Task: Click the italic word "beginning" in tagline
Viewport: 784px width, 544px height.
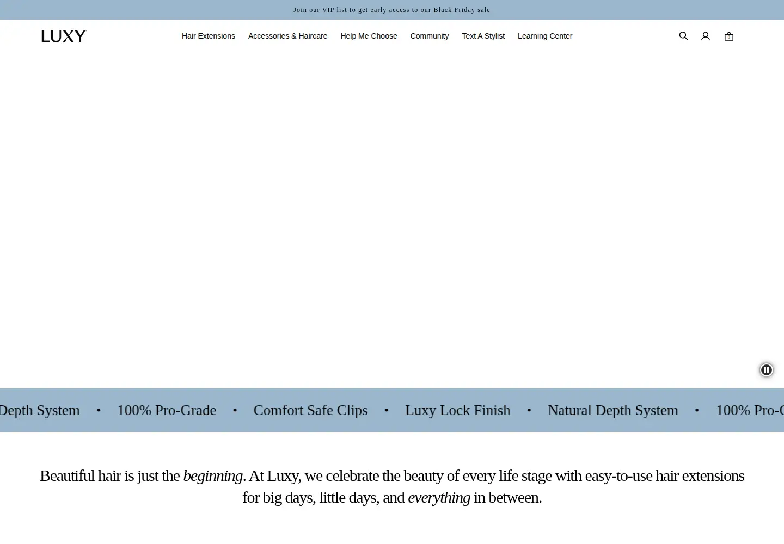Action: [x=213, y=476]
